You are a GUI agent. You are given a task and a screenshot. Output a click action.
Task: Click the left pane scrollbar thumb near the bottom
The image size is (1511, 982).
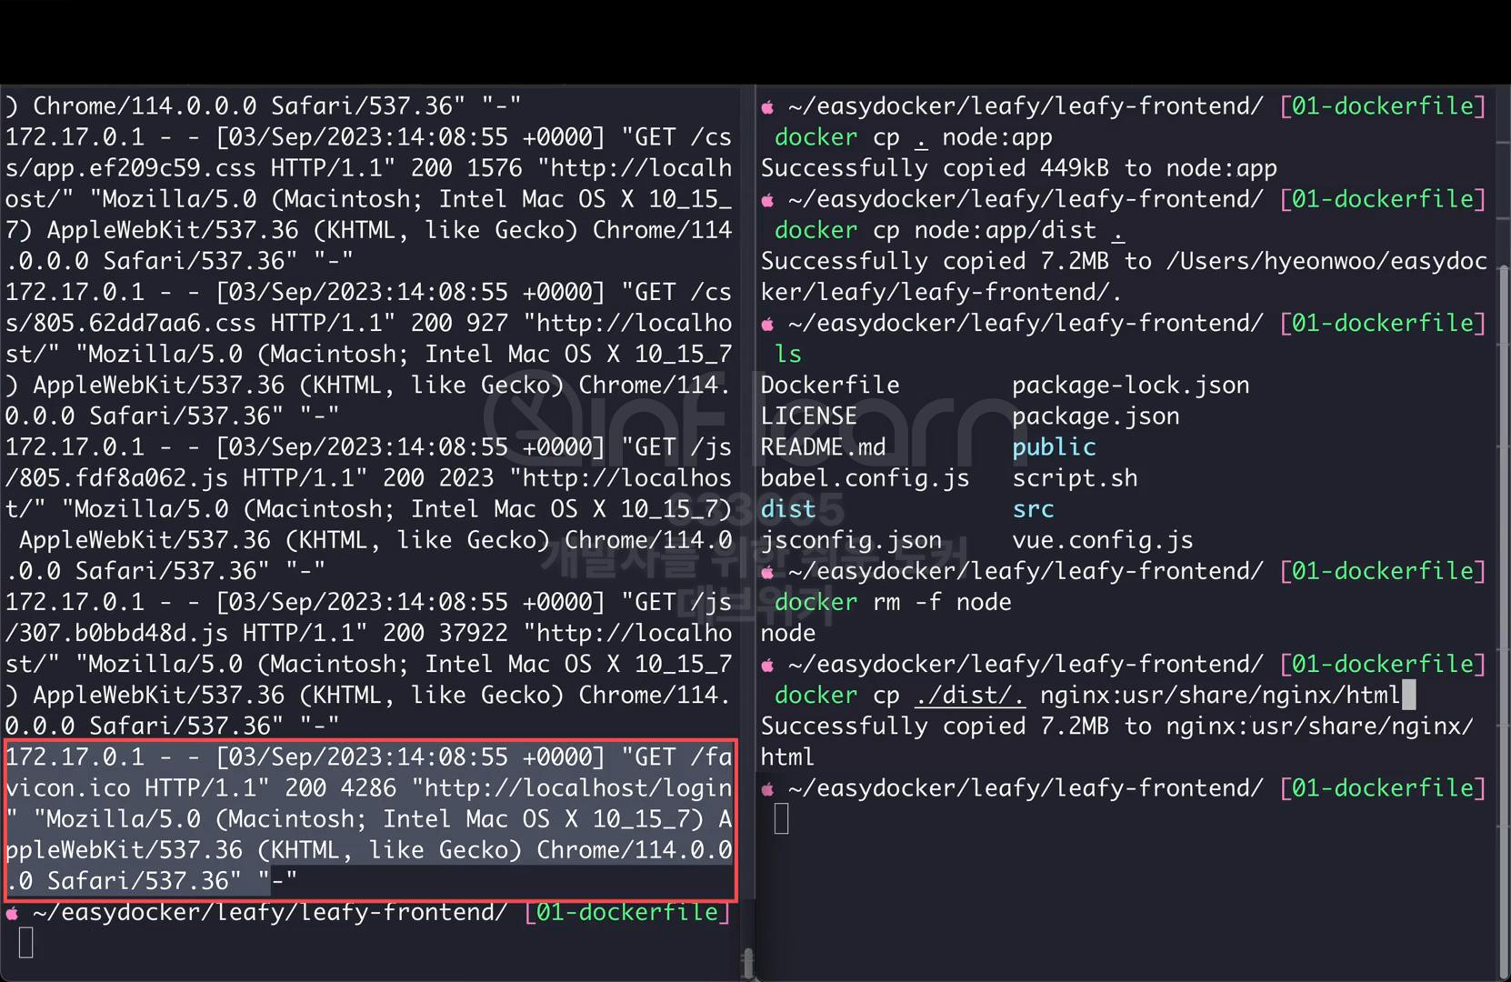coord(747,963)
